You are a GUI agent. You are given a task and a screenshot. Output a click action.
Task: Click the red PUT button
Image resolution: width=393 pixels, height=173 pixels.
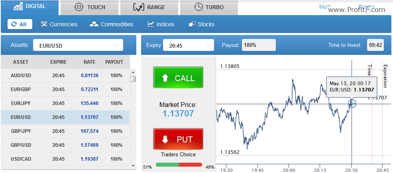178,139
